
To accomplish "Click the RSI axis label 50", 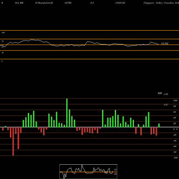I will pyautogui.click(x=3, y=47).
